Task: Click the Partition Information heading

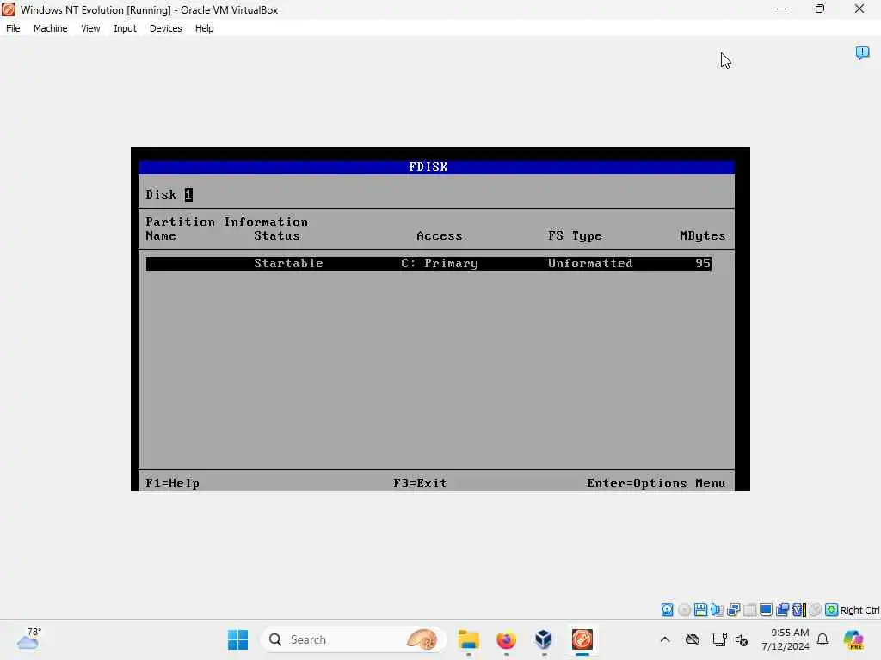Action: click(x=226, y=222)
